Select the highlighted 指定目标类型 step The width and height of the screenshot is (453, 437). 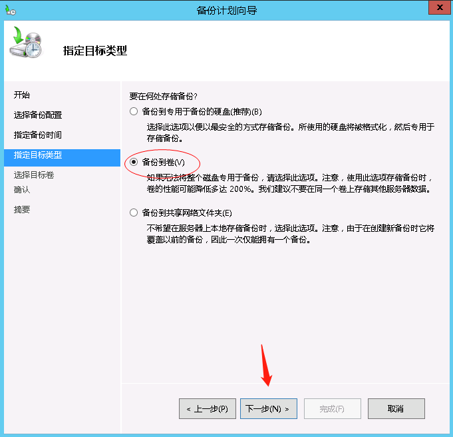click(x=62, y=158)
